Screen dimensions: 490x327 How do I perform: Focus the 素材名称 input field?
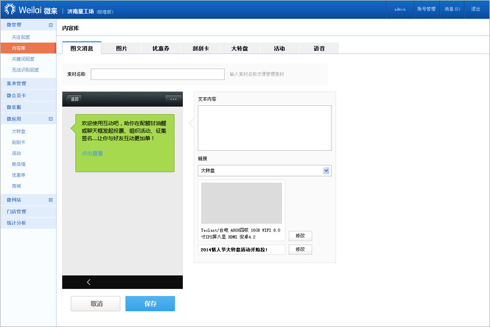[157, 74]
